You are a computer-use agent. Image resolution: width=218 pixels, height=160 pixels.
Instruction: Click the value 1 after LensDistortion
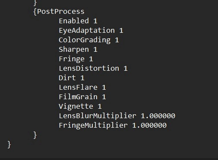(126, 69)
